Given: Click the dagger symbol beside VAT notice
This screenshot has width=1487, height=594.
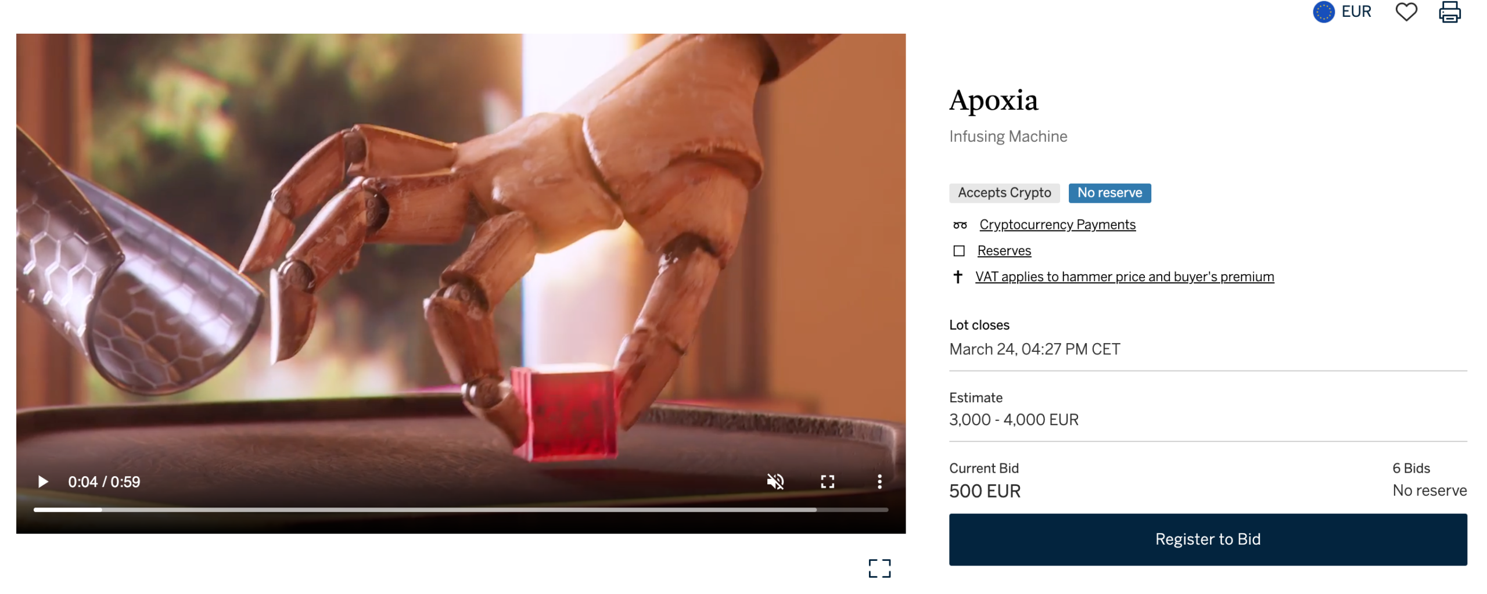Looking at the screenshot, I should [957, 276].
